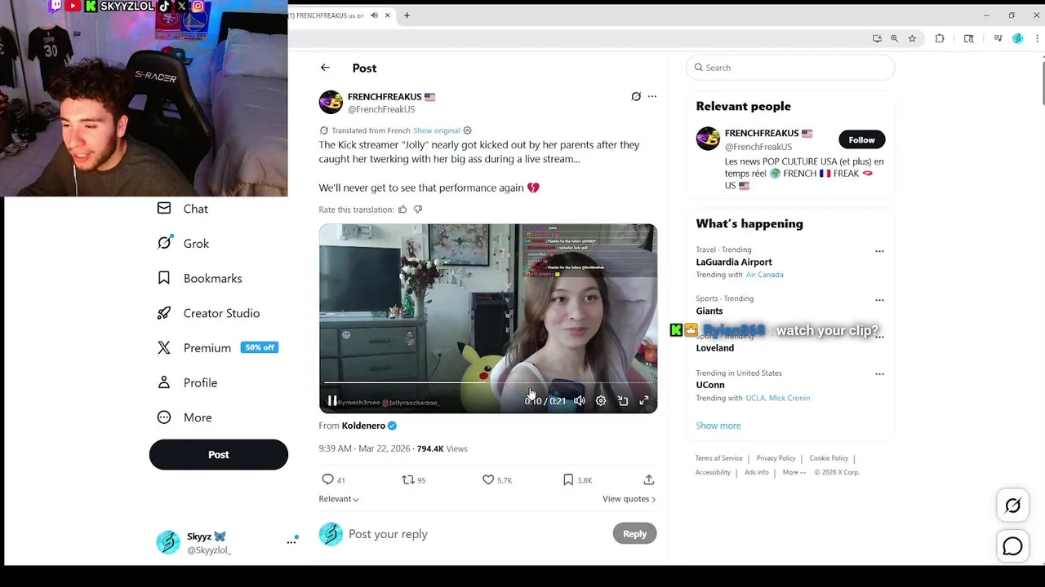
Task: Repost using the retweet icon
Action: point(408,479)
